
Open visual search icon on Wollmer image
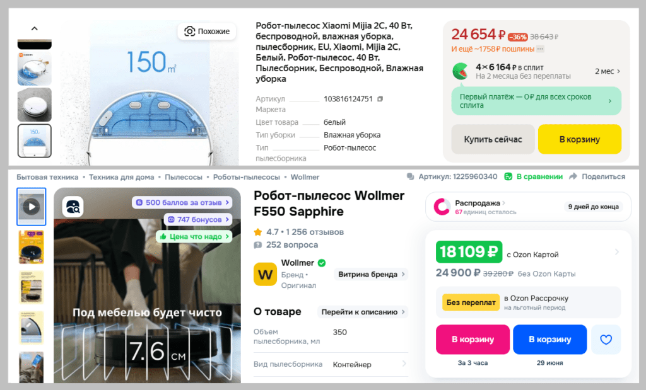pyautogui.click(x=73, y=207)
